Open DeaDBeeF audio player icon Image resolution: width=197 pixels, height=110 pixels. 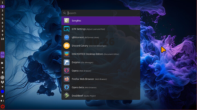(x=67, y=96)
